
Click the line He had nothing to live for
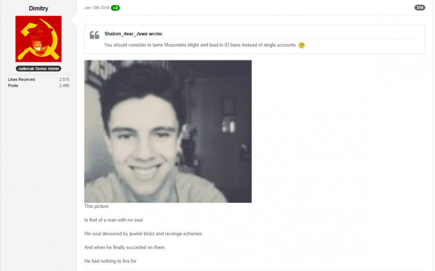[110, 261]
